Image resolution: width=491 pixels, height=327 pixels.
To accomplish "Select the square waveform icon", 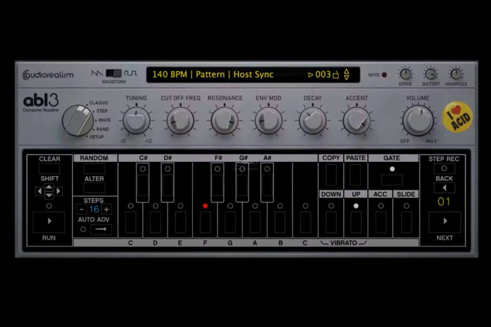I will pyautogui.click(x=130, y=73).
